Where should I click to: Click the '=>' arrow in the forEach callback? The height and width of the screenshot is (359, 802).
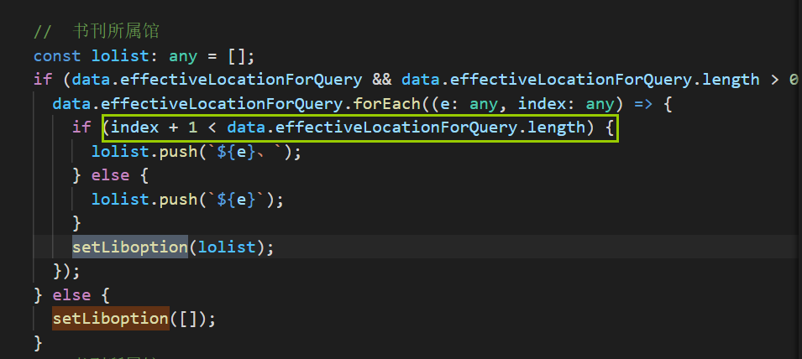pyautogui.click(x=643, y=104)
